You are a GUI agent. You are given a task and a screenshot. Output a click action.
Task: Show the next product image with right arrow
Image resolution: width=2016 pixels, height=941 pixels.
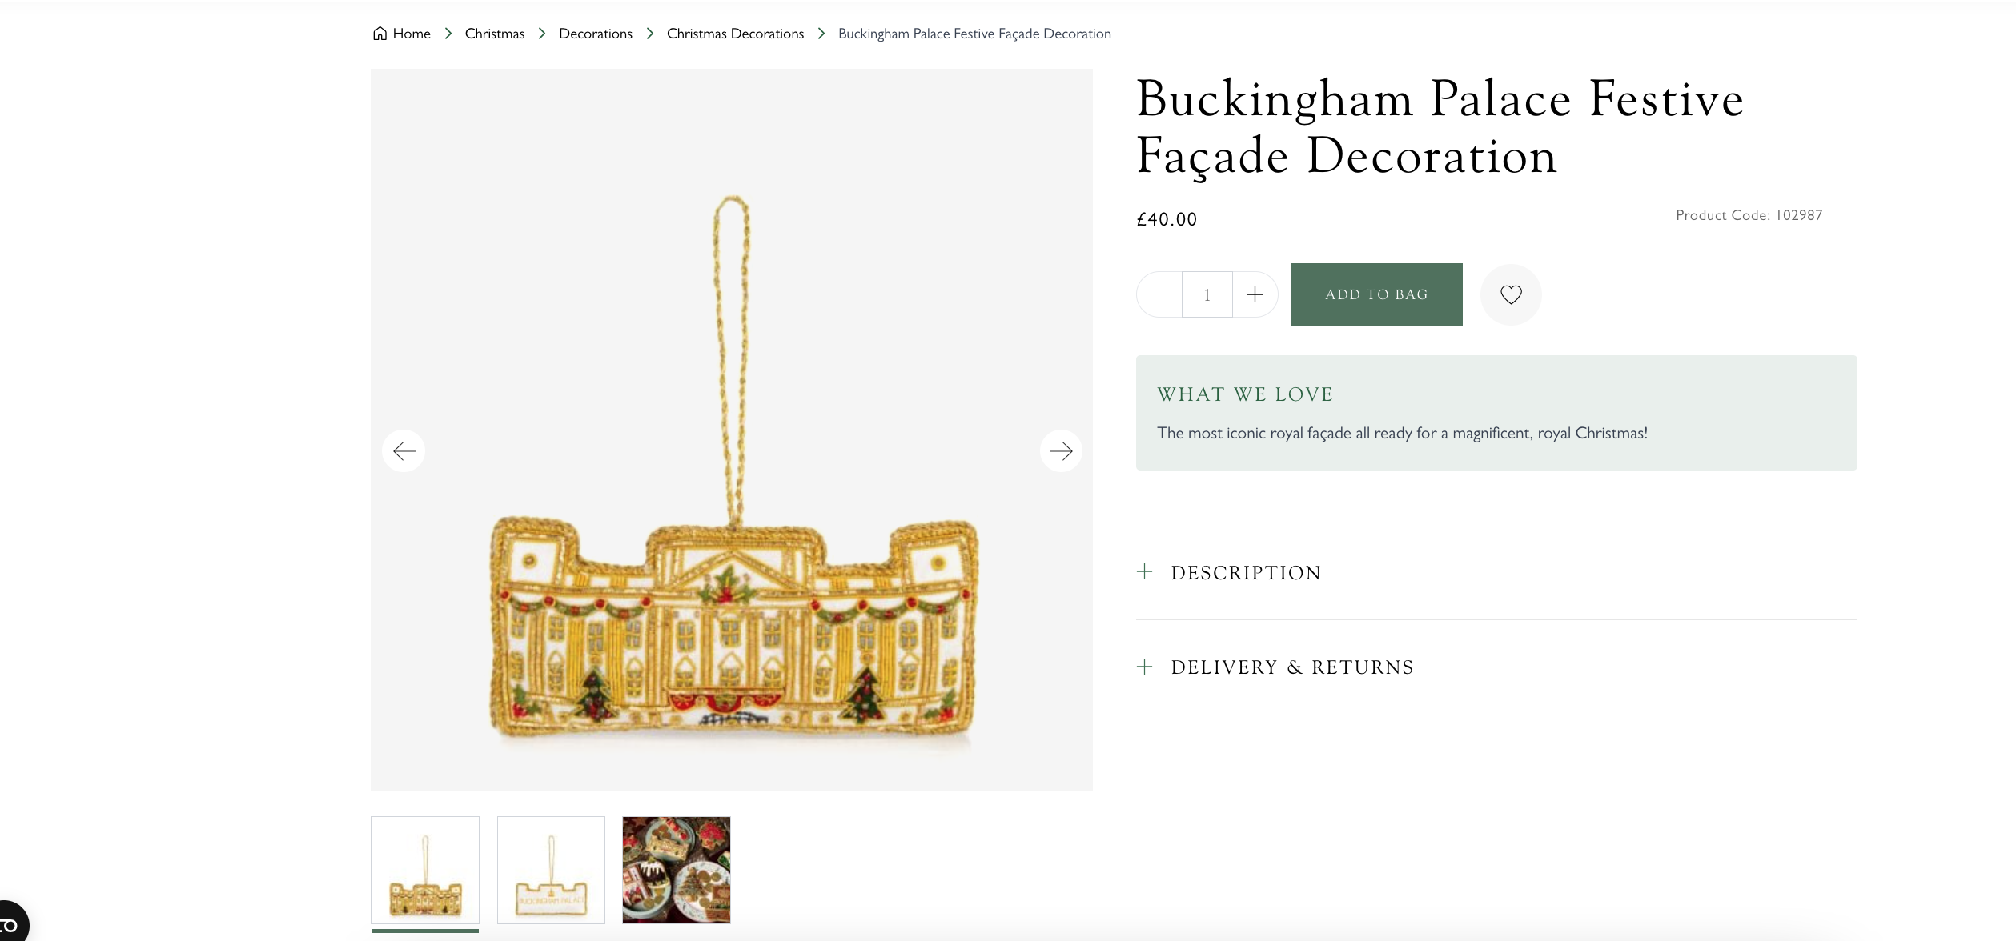1061,450
